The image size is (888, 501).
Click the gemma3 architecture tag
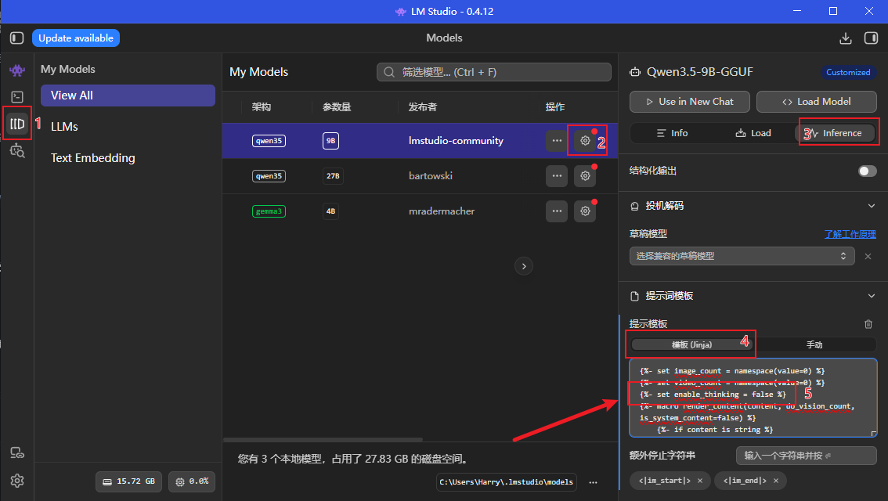pos(269,211)
